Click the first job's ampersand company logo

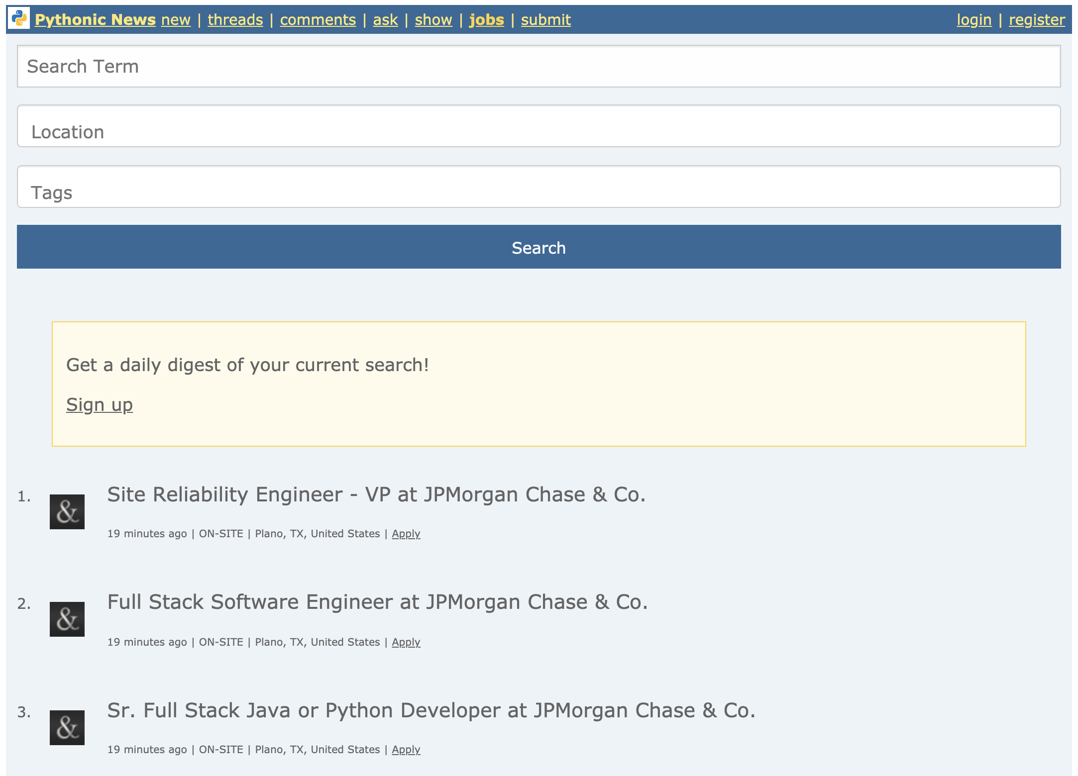click(x=67, y=512)
